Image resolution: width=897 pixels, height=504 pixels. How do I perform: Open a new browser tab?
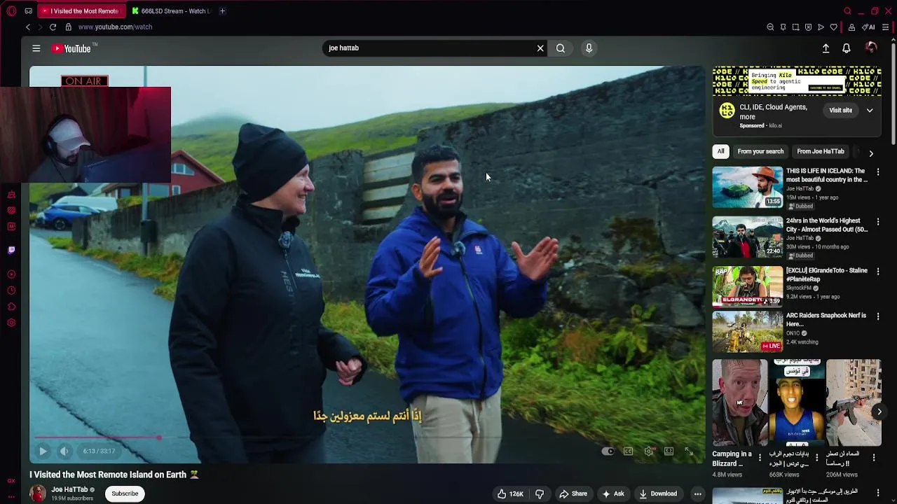[x=222, y=11]
